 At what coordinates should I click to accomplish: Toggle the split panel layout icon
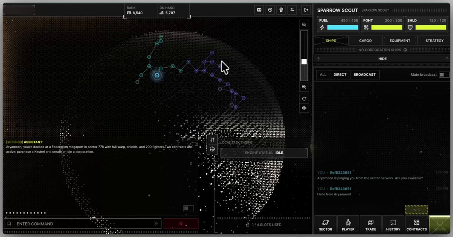(x=259, y=10)
